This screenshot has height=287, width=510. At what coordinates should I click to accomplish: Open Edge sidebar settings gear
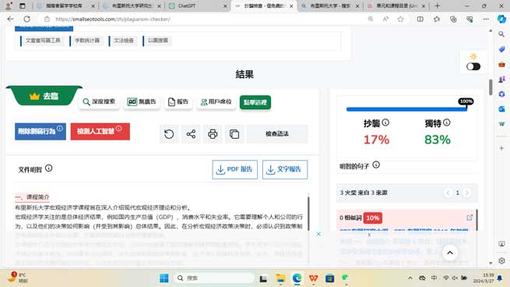(501, 261)
